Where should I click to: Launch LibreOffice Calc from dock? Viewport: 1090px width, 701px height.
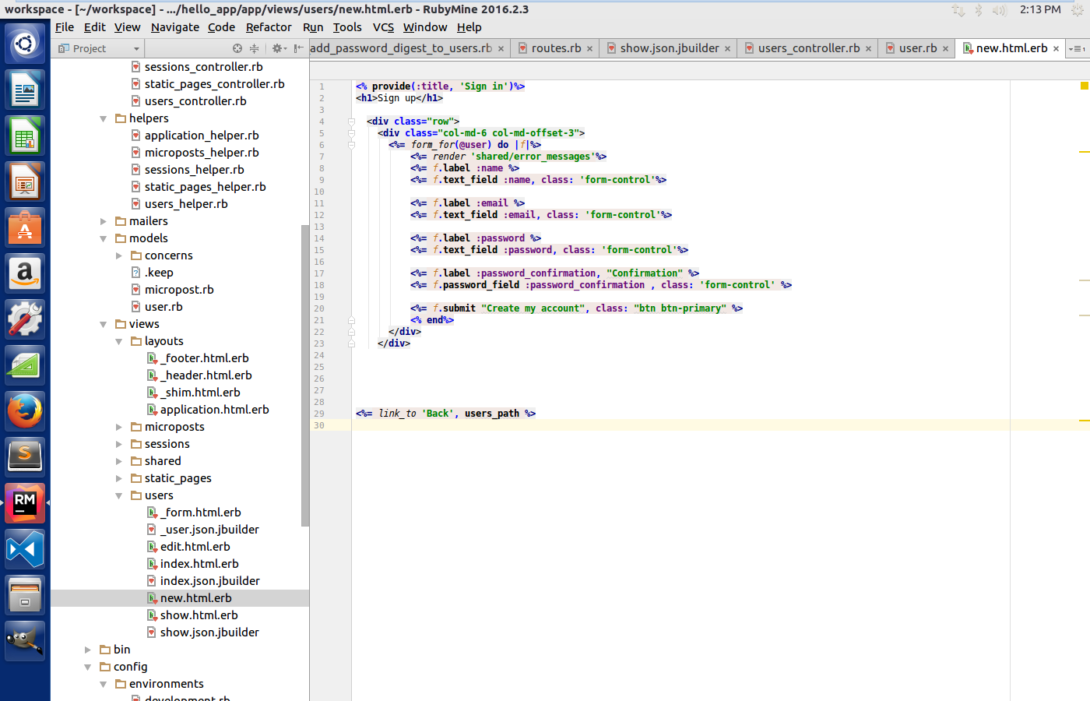[25, 136]
